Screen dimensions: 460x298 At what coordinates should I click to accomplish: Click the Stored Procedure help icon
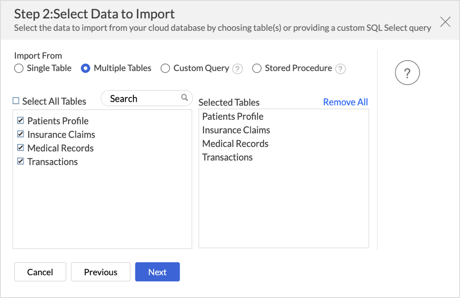click(340, 69)
